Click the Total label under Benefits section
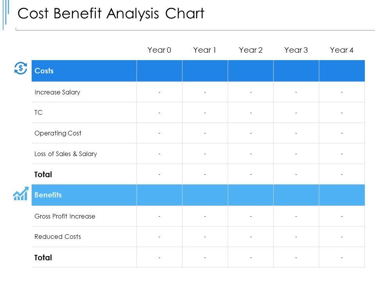This screenshot has width=375, height=281. (x=43, y=258)
